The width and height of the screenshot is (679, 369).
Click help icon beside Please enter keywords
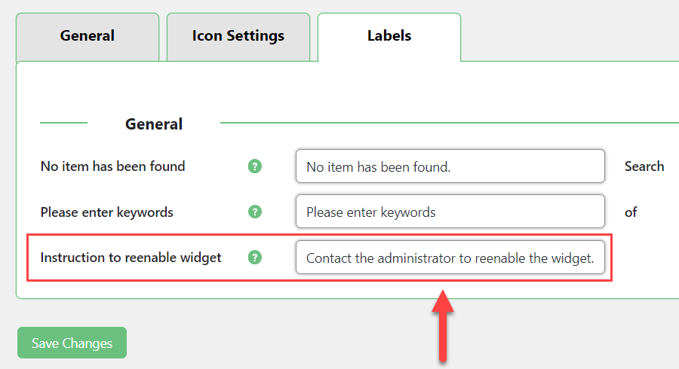[x=255, y=212]
